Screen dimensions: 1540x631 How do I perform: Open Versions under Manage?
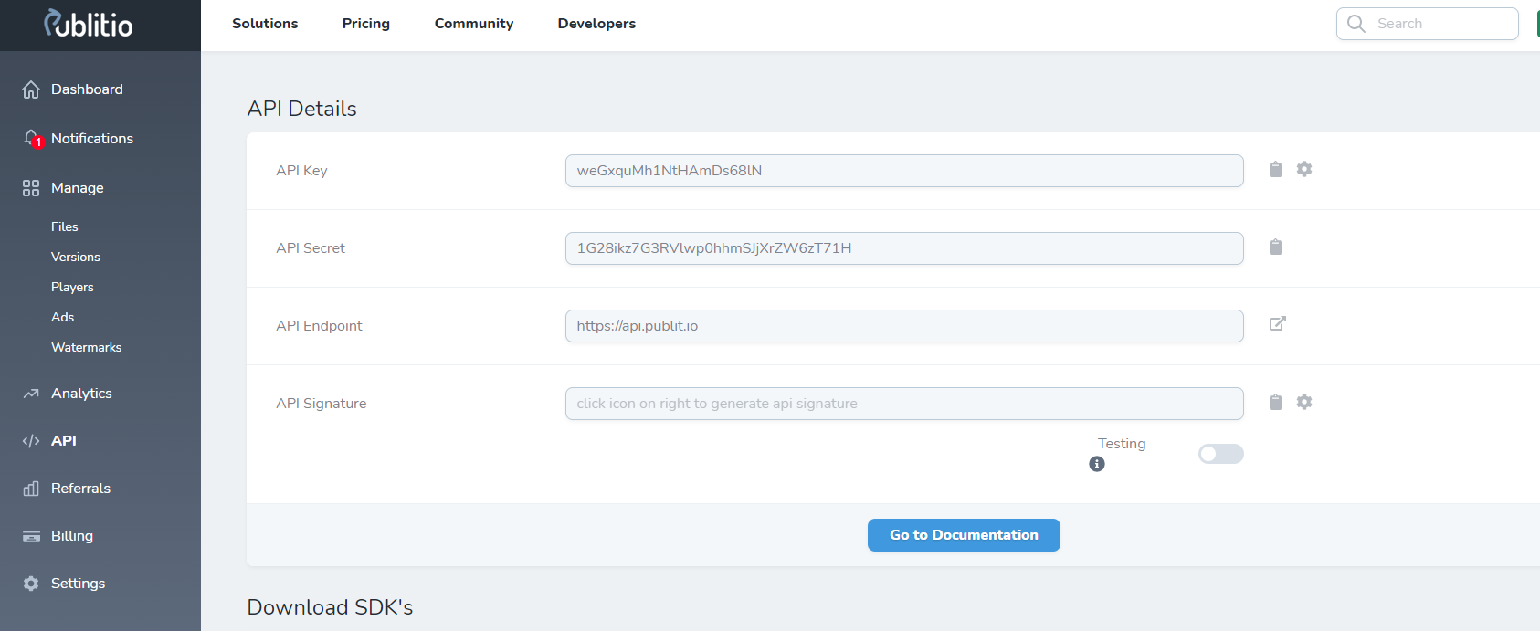[76, 257]
